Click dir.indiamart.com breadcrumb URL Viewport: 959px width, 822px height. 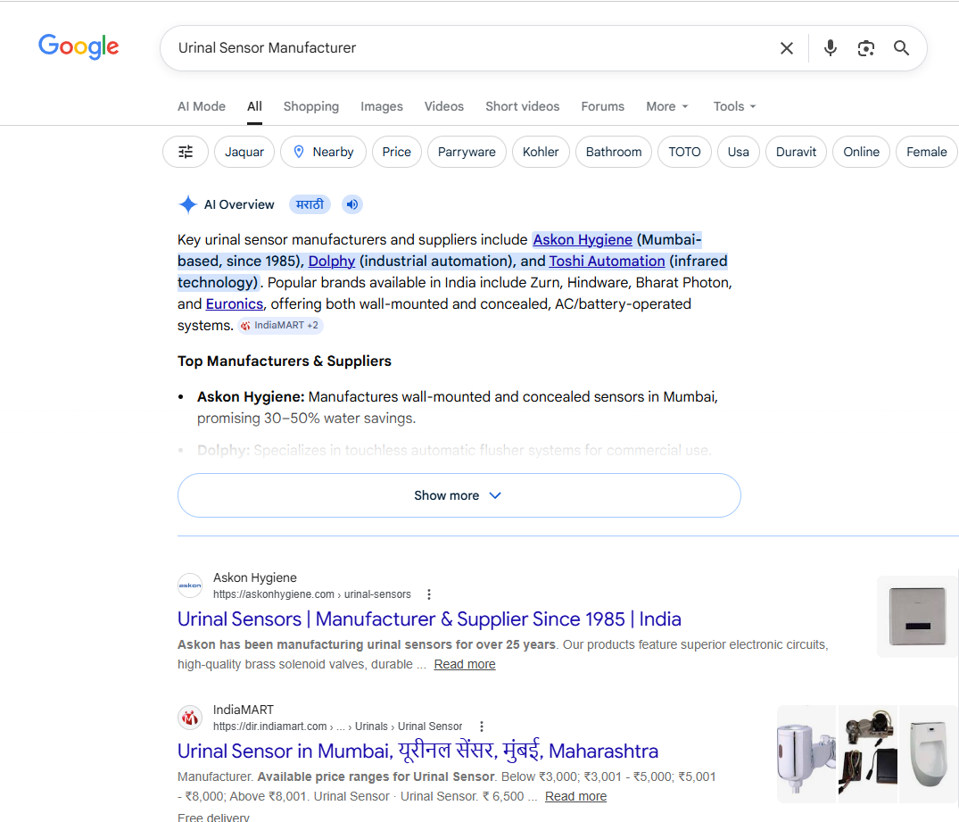click(337, 727)
